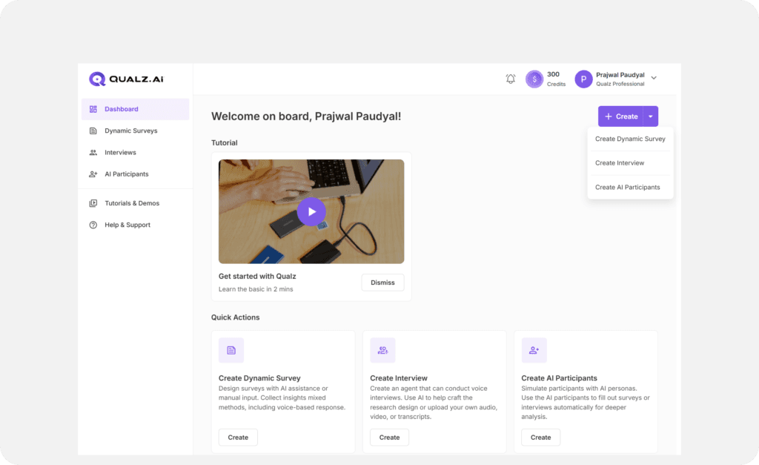This screenshot has height=465, width=759.
Task: Select Create AI Participants menu entry
Action: click(628, 187)
